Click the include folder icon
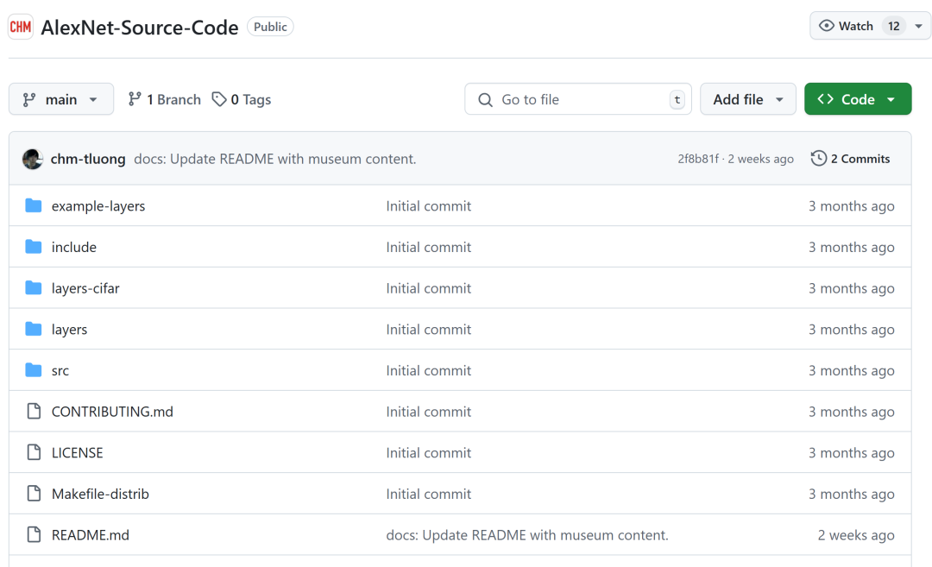The height and width of the screenshot is (567, 932). 34,247
